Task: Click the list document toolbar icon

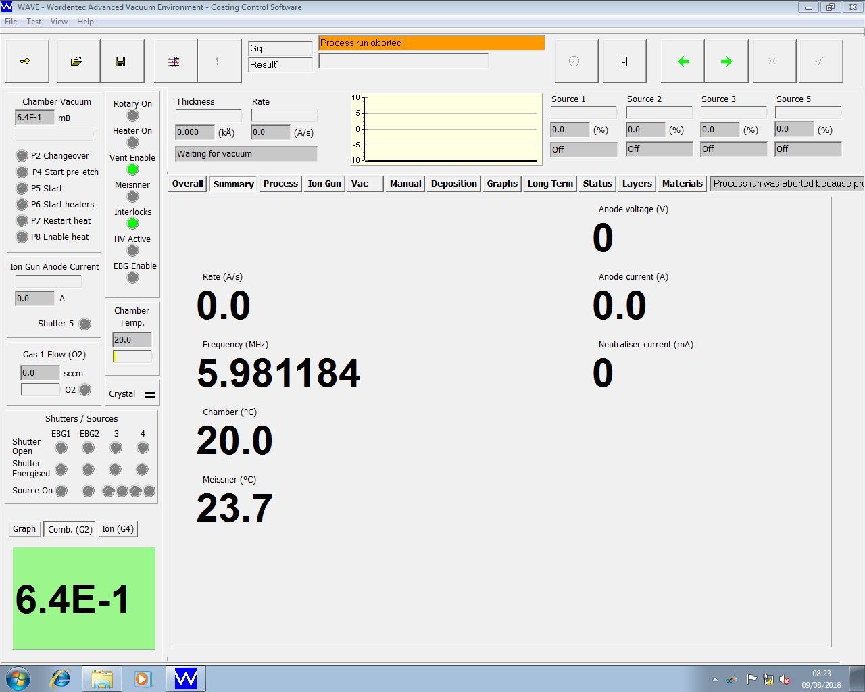Action: (x=622, y=61)
